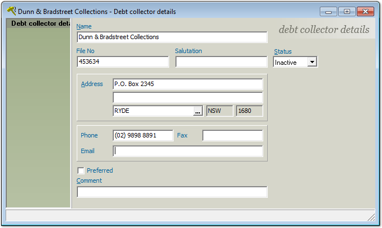Click into the Name field
Image resolution: width=382 pixels, height=228 pixels.
click(x=171, y=37)
